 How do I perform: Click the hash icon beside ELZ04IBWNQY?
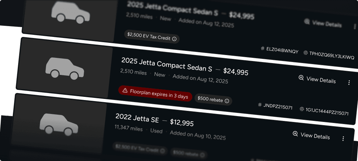click(x=262, y=48)
